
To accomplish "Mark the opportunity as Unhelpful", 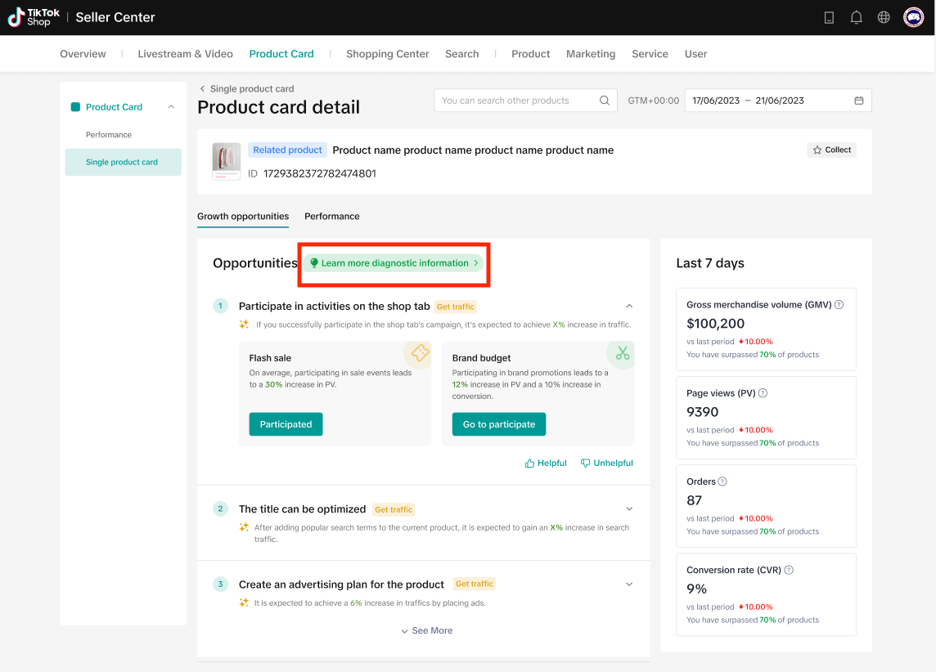I will click(607, 463).
